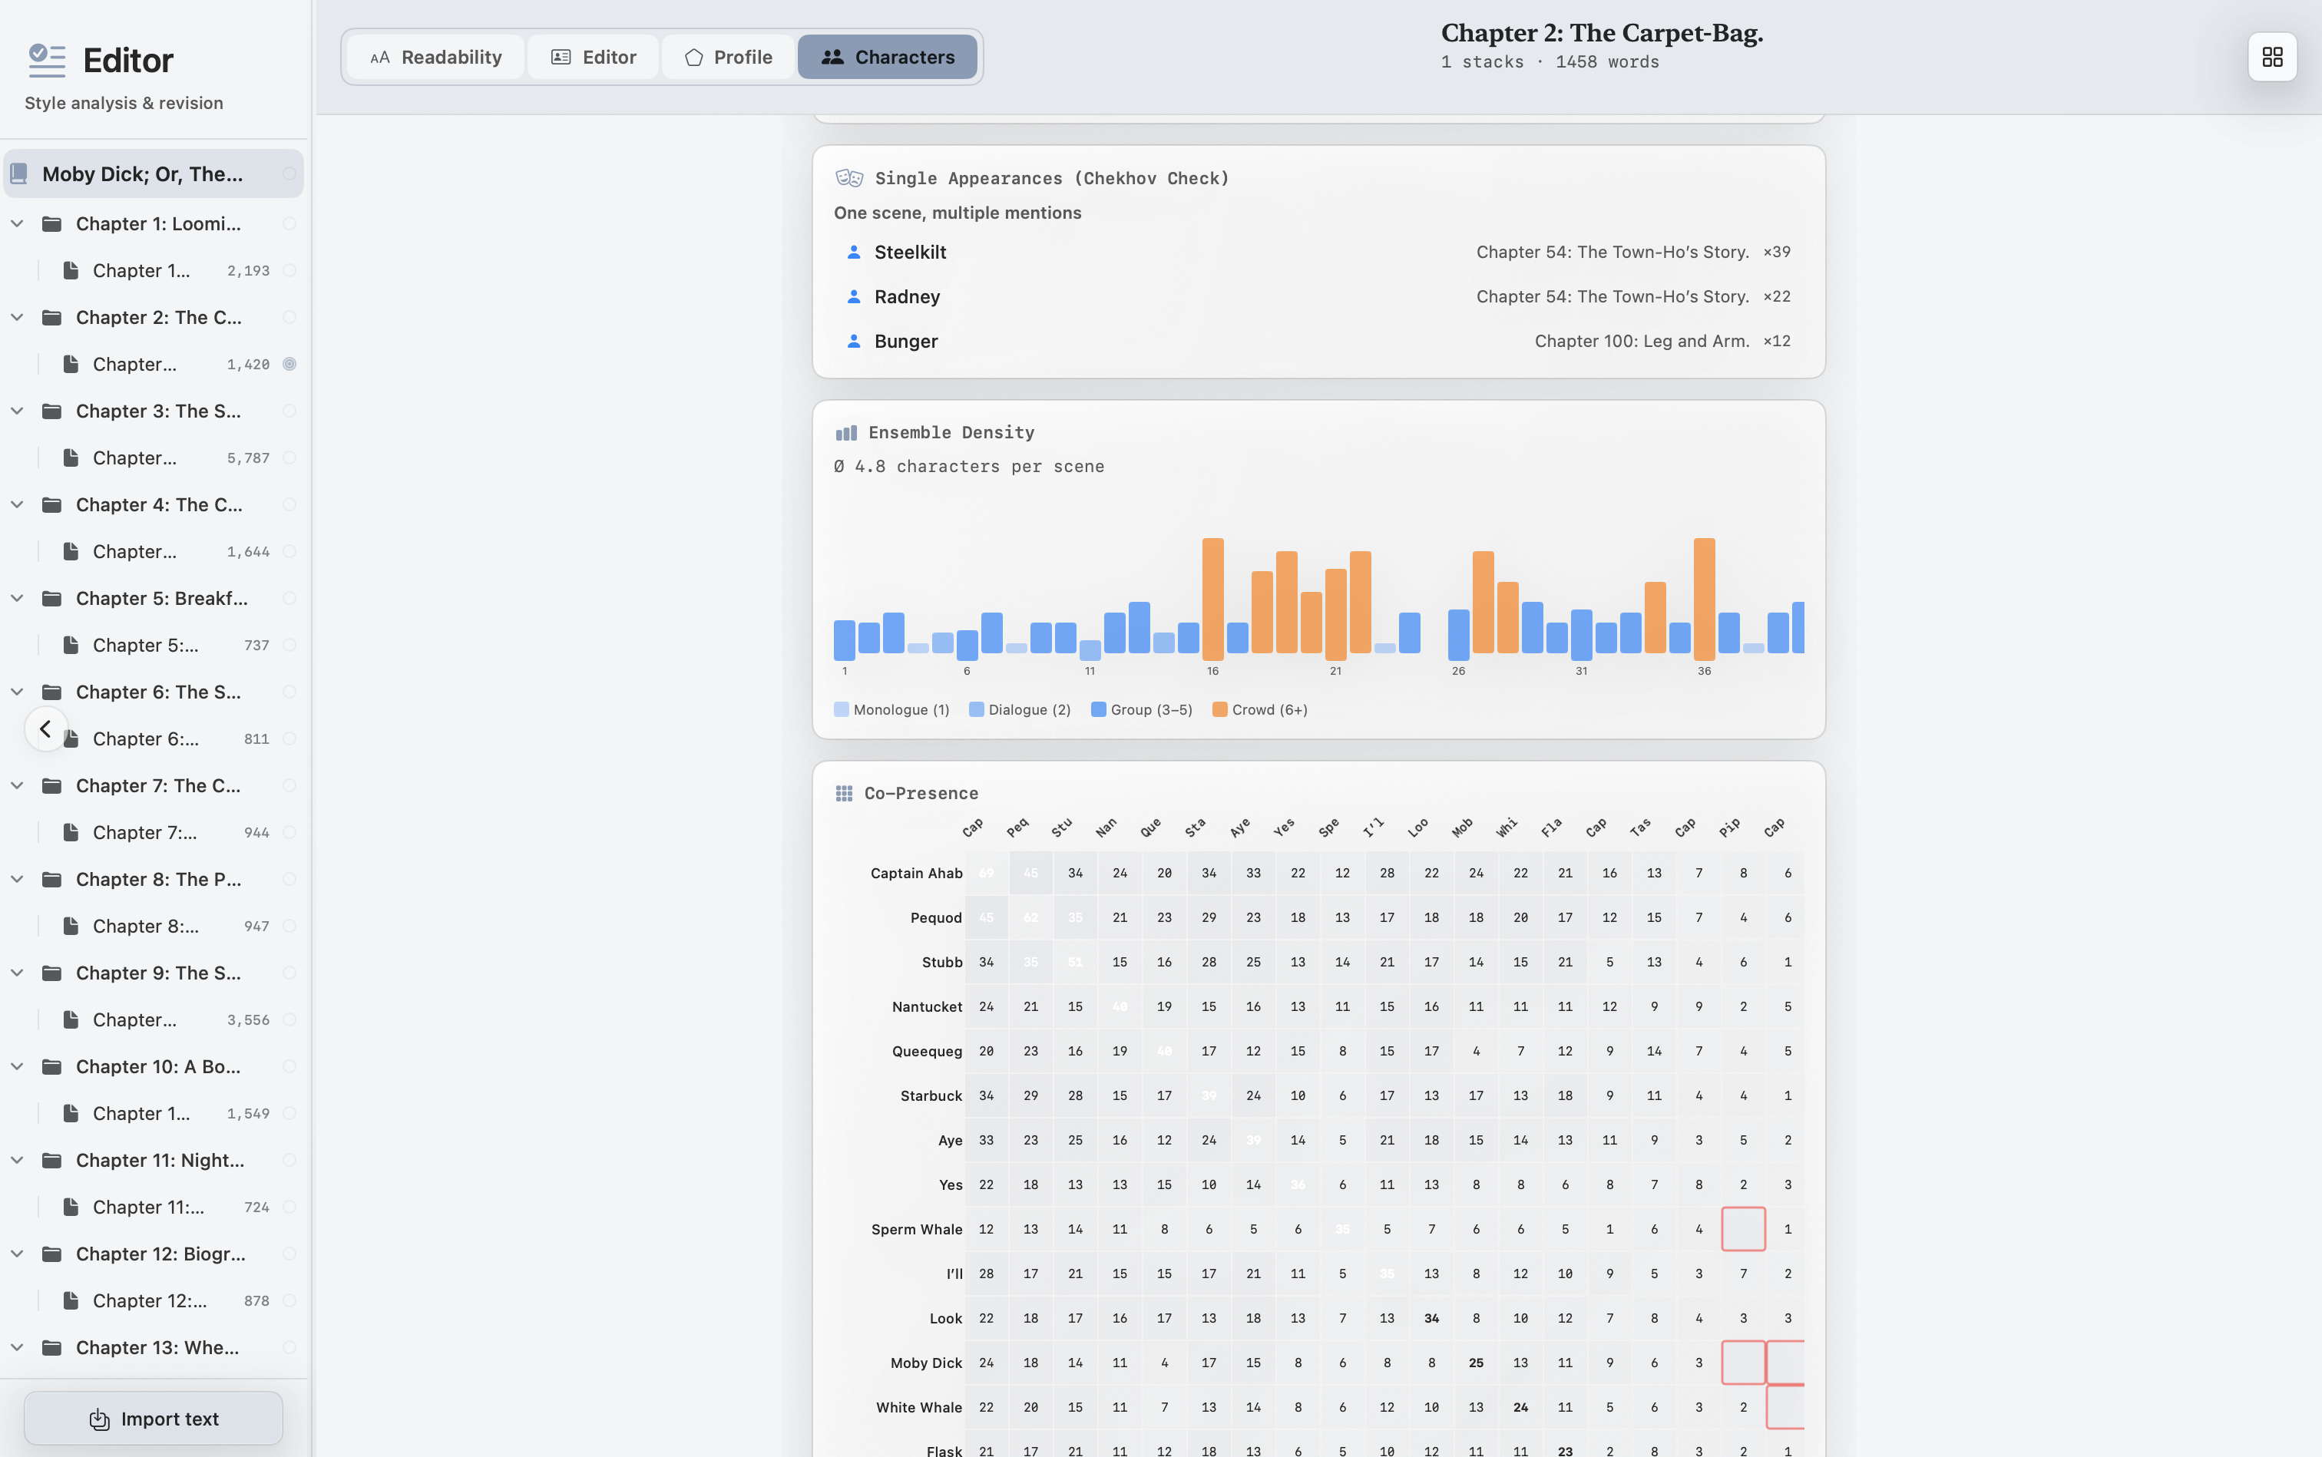Viewport: 2322px width, 1457px height.
Task: Open Bunger's Chapter 100: Leg and Arm link
Action: coord(1642,341)
